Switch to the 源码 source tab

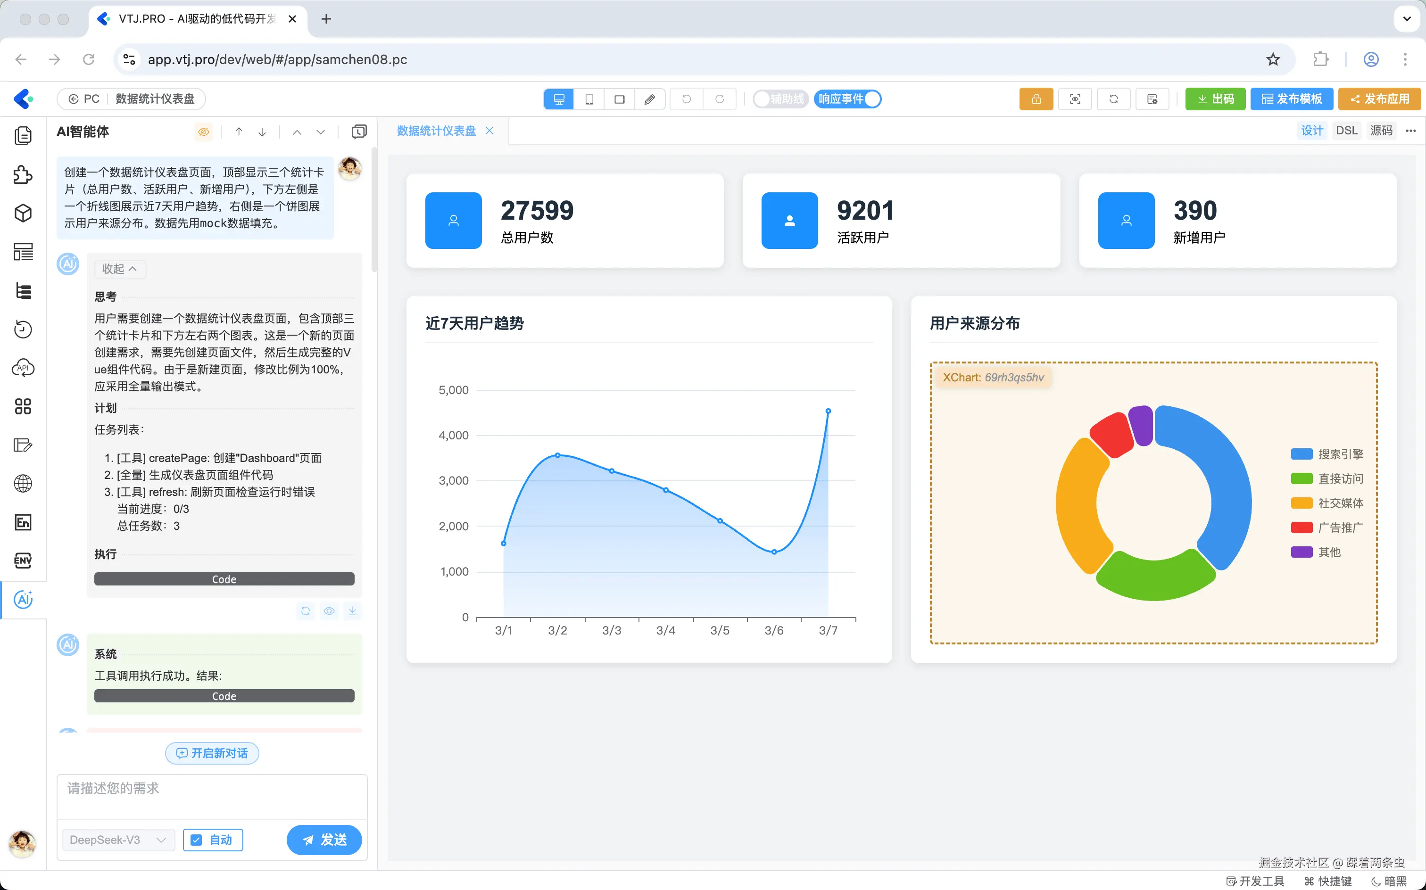click(1381, 131)
